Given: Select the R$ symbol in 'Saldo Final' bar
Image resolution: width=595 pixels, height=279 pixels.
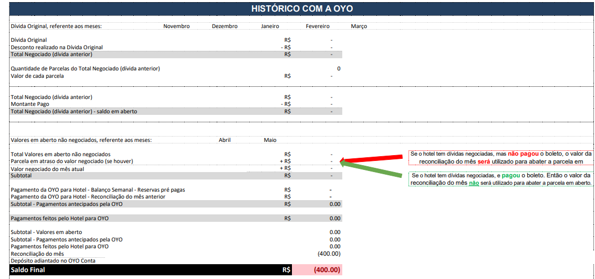Looking at the screenshot, I should [287, 270].
